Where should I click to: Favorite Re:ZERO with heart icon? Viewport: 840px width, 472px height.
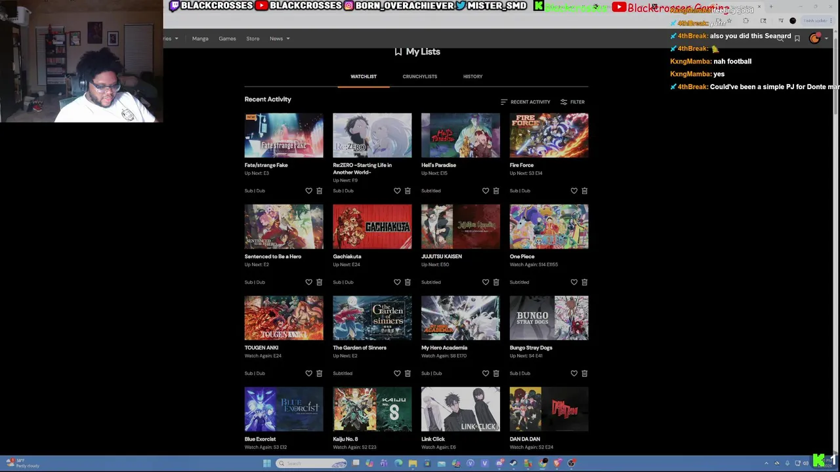(x=397, y=191)
